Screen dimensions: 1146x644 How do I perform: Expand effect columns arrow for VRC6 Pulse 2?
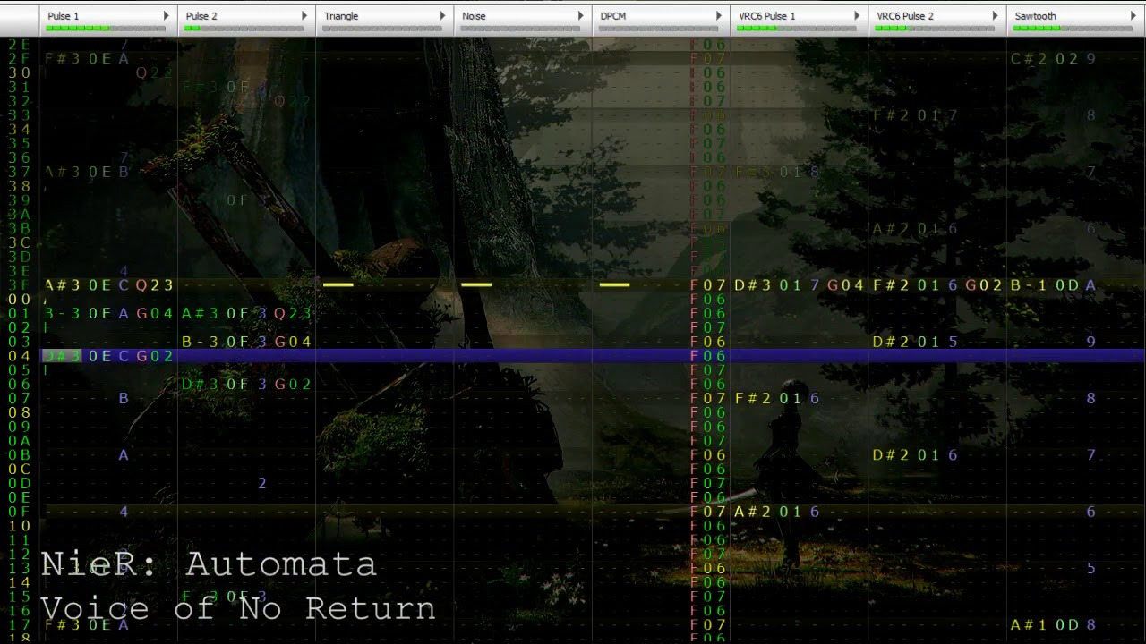tap(995, 16)
